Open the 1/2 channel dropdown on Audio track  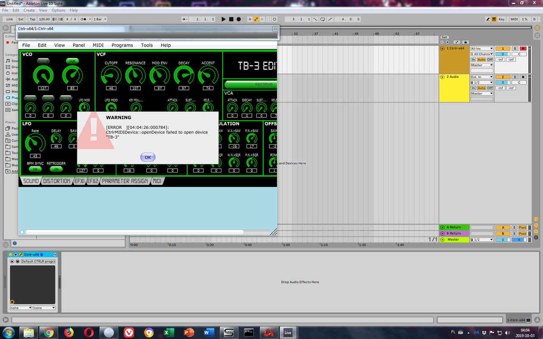(482, 83)
